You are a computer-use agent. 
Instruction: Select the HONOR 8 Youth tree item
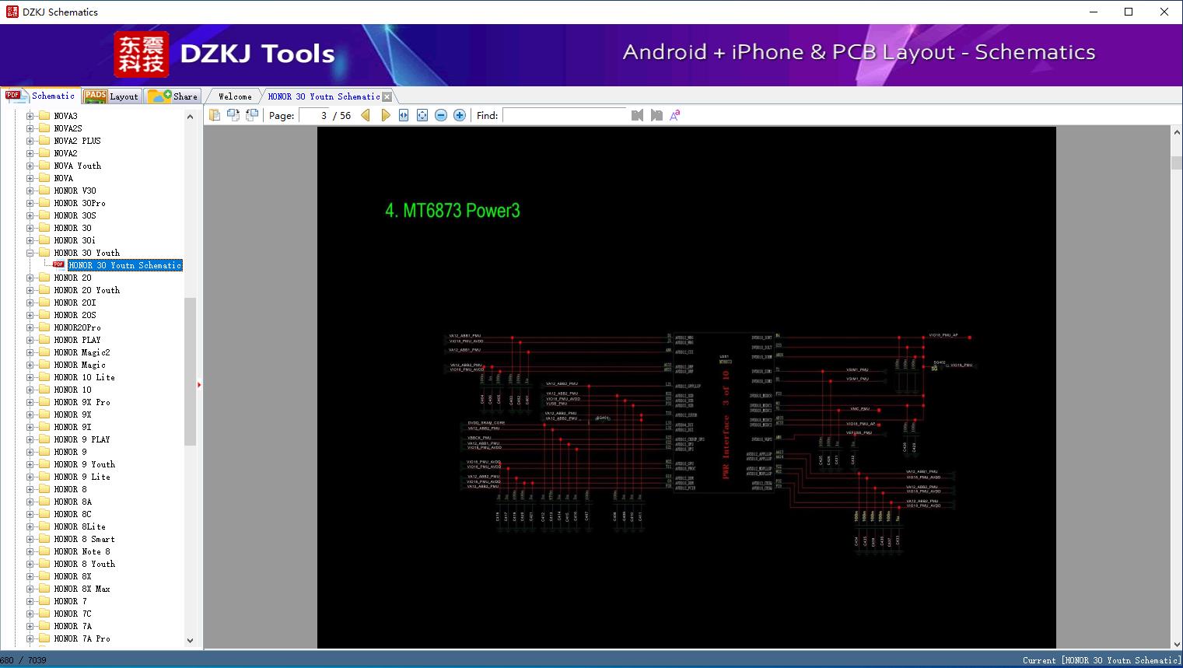coord(85,564)
